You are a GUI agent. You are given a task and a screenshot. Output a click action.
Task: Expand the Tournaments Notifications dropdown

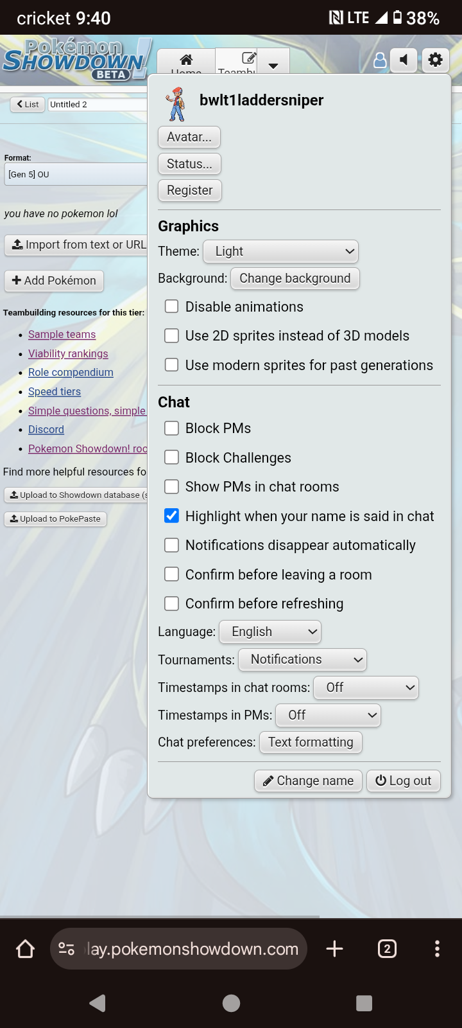click(302, 659)
